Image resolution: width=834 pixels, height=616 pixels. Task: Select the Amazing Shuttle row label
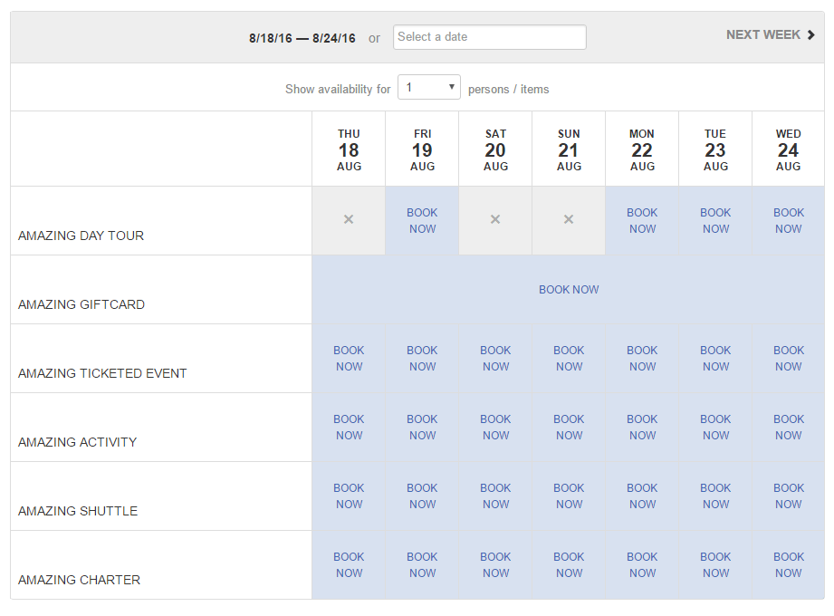[x=78, y=511]
